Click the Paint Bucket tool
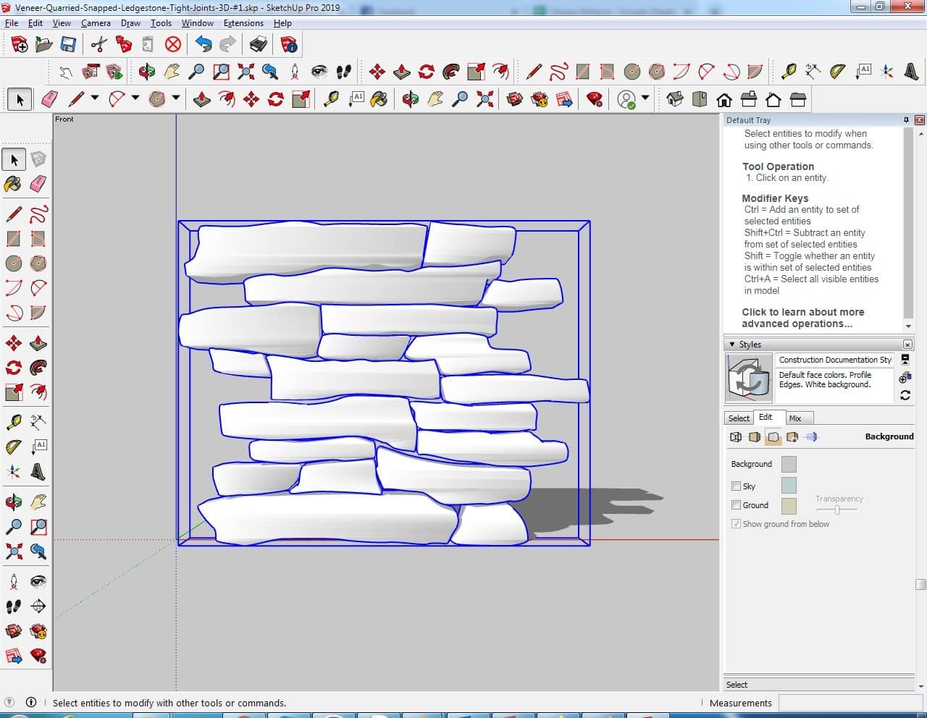 pos(13,184)
